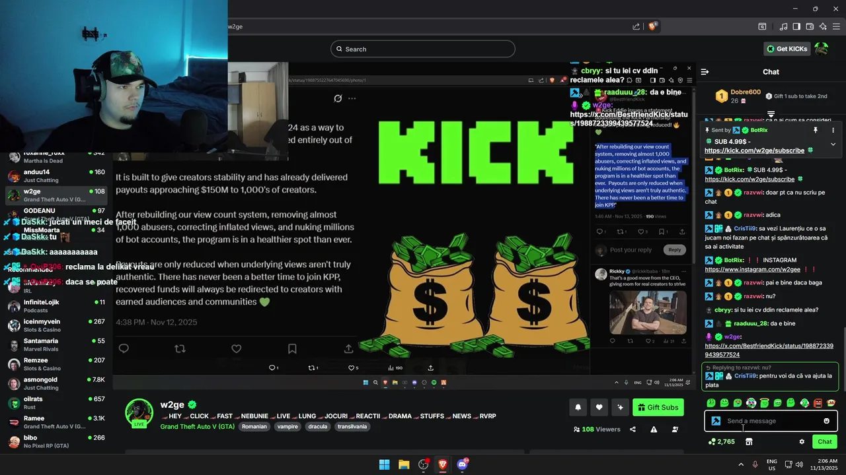Show hidden system tray icons
The width and height of the screenshot is (846, 475).
[x=741, y=464]
